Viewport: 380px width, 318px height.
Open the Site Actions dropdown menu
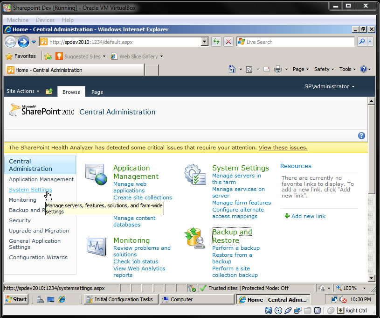[23, 91]
